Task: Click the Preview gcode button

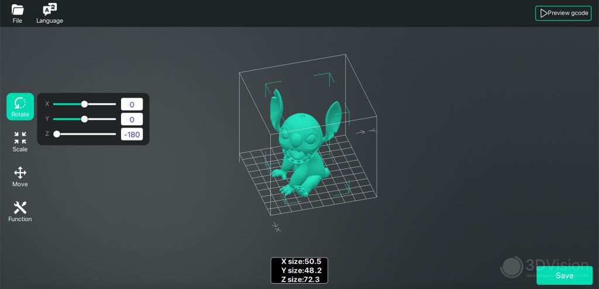Action: click(x=563, y=13)
